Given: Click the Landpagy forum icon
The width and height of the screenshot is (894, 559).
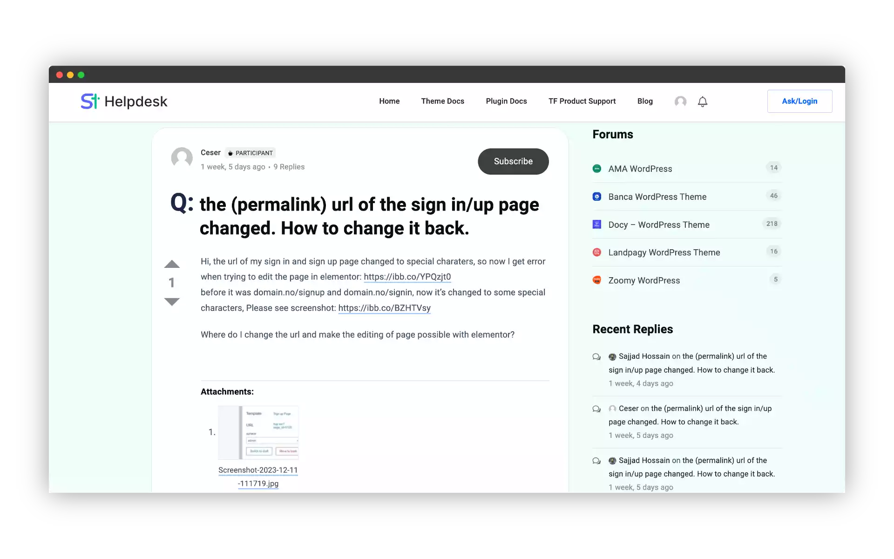Looking at the screenshot, I should [597, 252].
